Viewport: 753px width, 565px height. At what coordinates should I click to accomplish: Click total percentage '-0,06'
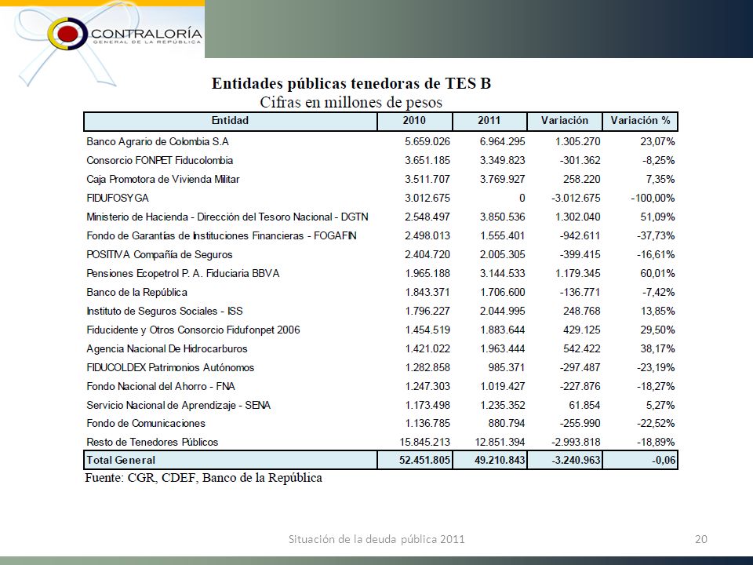664,461
